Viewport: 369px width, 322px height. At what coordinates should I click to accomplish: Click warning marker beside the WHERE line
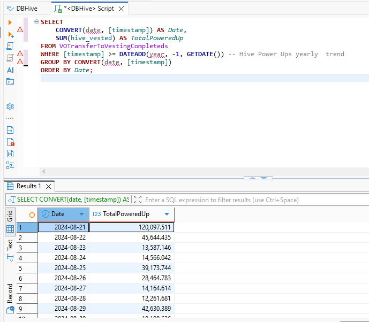pos(20,53)
